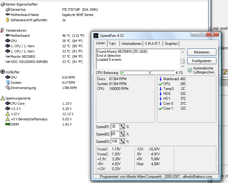Click the Sensortyp row icon
Image resolution: width=228 pixels, height=183 pixels.
click(x=8, y=10)
